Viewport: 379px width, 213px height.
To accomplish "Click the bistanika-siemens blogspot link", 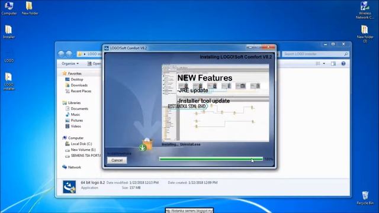I will (189, 211).
